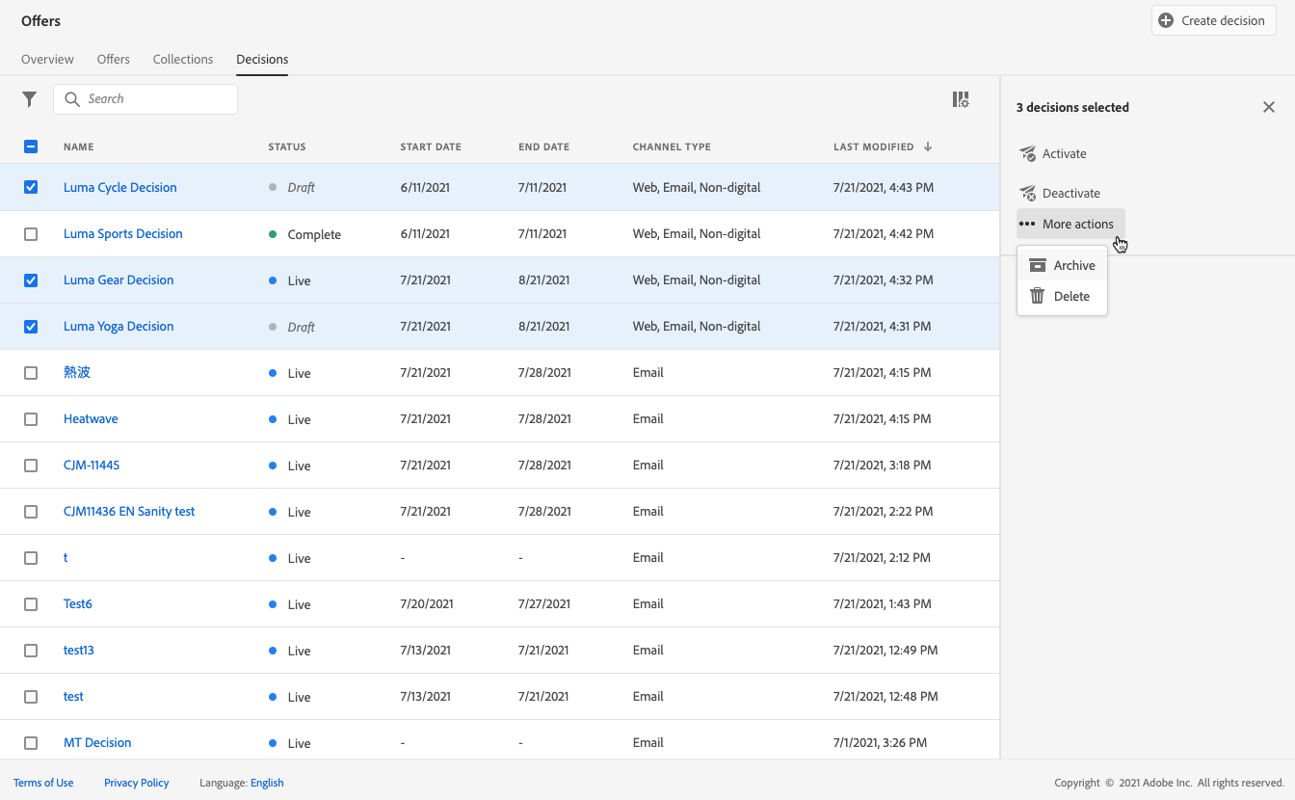Check the Luma Sports Decision checkbox
The height and width of the screenshot is (800, 1295).
[31, 234]
